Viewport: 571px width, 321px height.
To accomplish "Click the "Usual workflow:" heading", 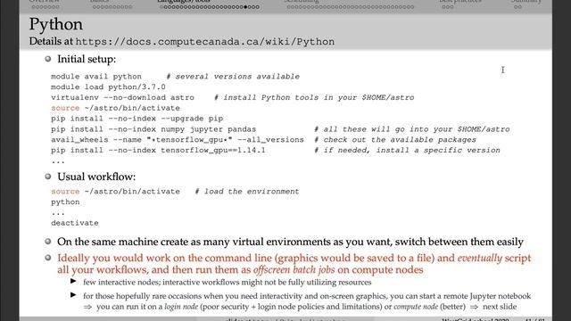I will [x=96, y=177].
